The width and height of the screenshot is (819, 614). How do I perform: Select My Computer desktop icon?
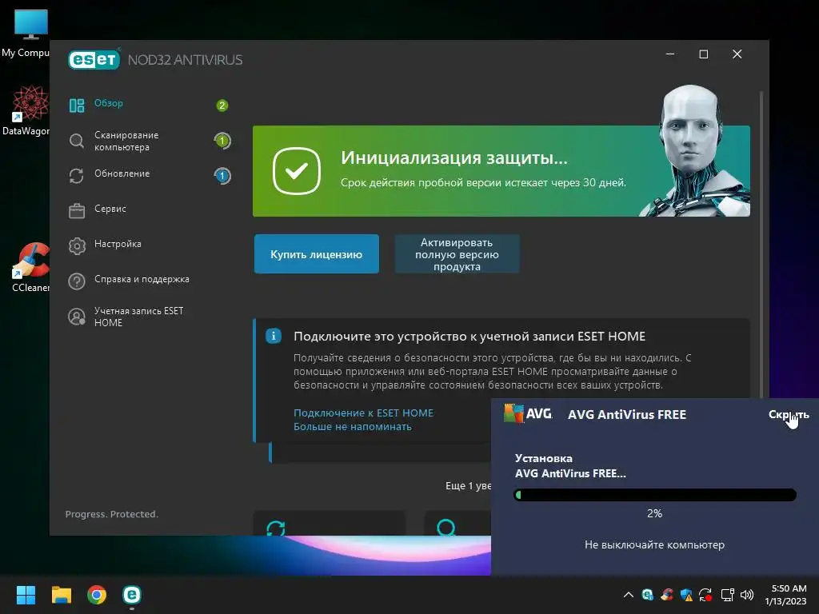(x=26, y=34)
